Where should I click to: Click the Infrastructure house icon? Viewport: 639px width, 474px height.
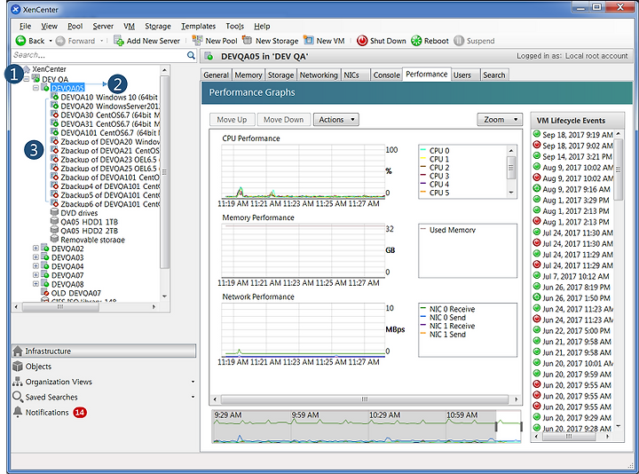pos(18,351)
